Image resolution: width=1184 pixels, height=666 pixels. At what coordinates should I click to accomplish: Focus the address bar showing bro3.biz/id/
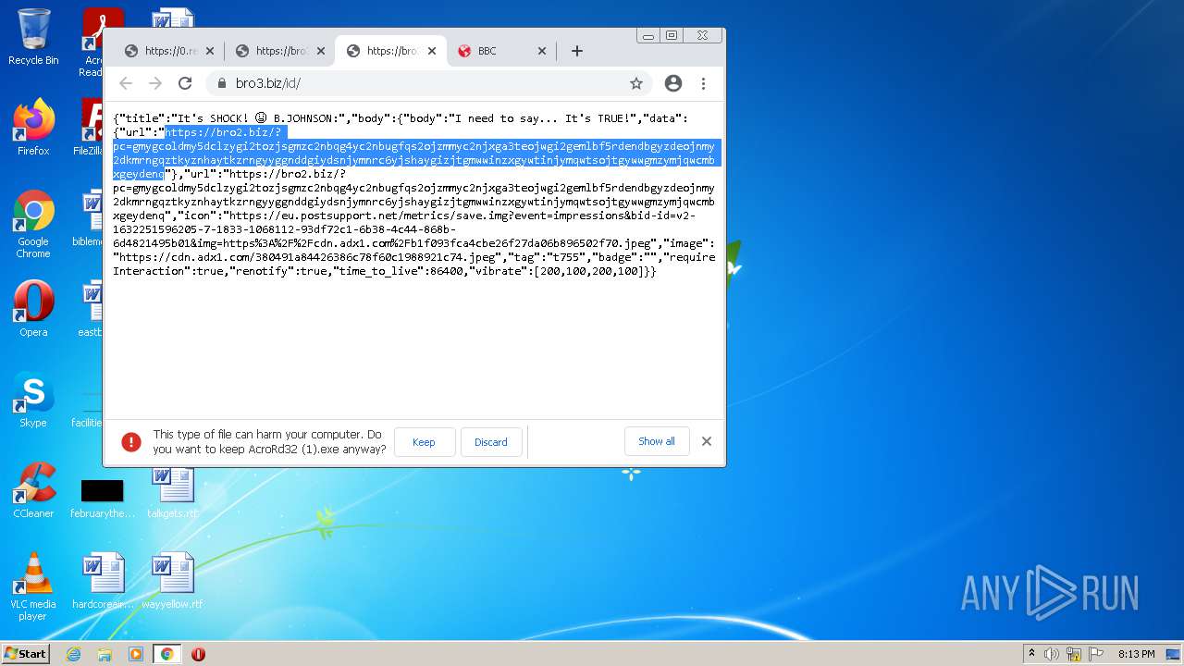click(429, 83)
